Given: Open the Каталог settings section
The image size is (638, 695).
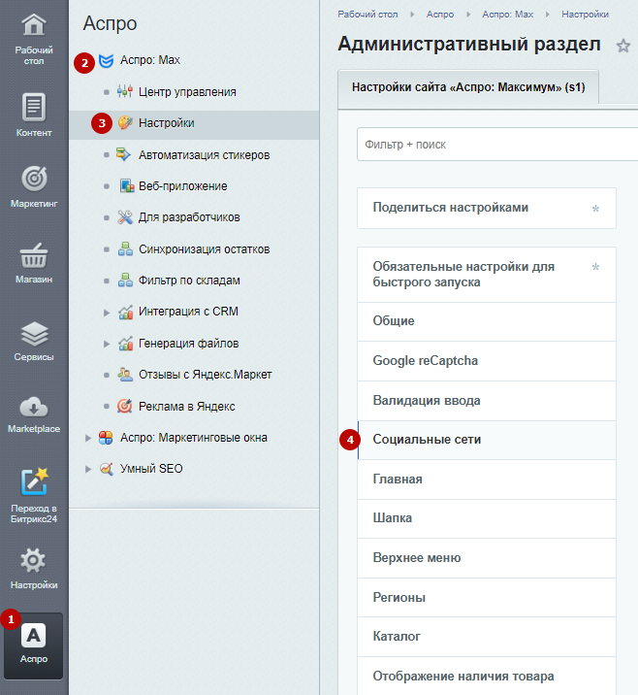Looking at the screenshot, I should [487, 637].
